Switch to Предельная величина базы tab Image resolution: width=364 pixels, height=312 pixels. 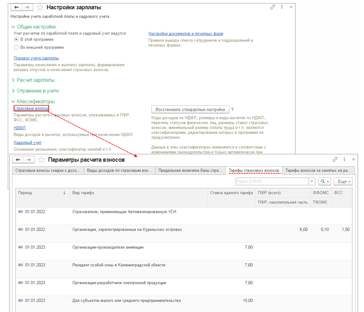point(190,171)
